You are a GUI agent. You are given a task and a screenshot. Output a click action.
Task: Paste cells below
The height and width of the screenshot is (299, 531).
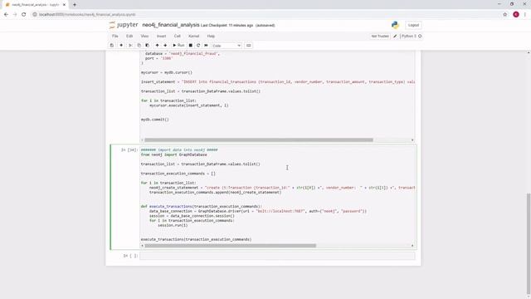148,46
